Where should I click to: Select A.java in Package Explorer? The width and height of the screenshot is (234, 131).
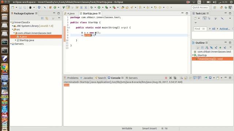[x=36, y=36]
